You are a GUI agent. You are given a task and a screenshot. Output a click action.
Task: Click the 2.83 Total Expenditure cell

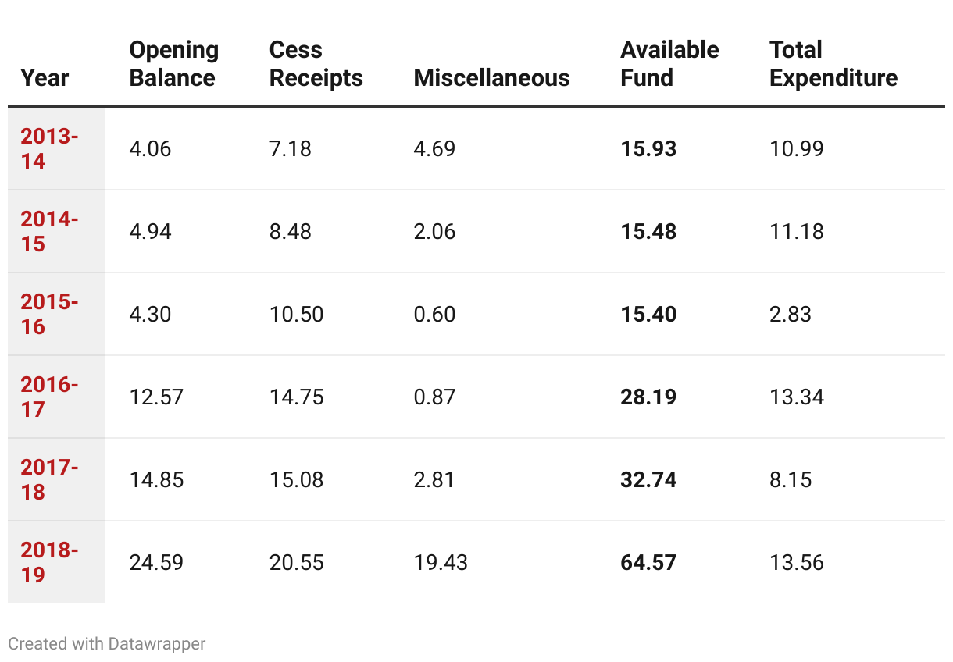791,314
